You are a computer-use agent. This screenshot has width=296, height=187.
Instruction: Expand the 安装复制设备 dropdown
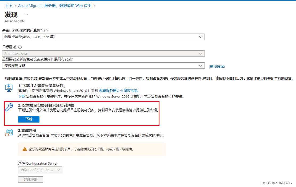(x=103, y=66)
